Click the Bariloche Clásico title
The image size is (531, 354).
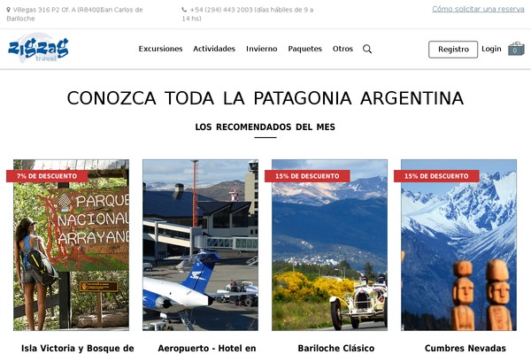click(336, 348)
